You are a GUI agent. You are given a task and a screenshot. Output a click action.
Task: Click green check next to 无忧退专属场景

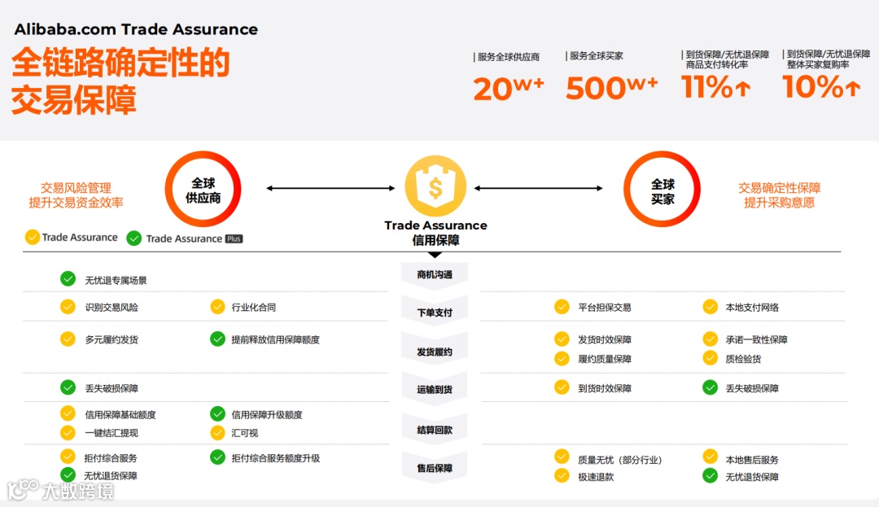tap(68, 279)
